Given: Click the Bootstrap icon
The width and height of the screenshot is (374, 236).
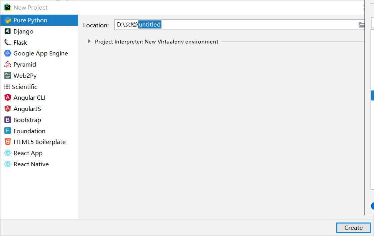Looking at the screenshot, I should (x=8, y=120).
